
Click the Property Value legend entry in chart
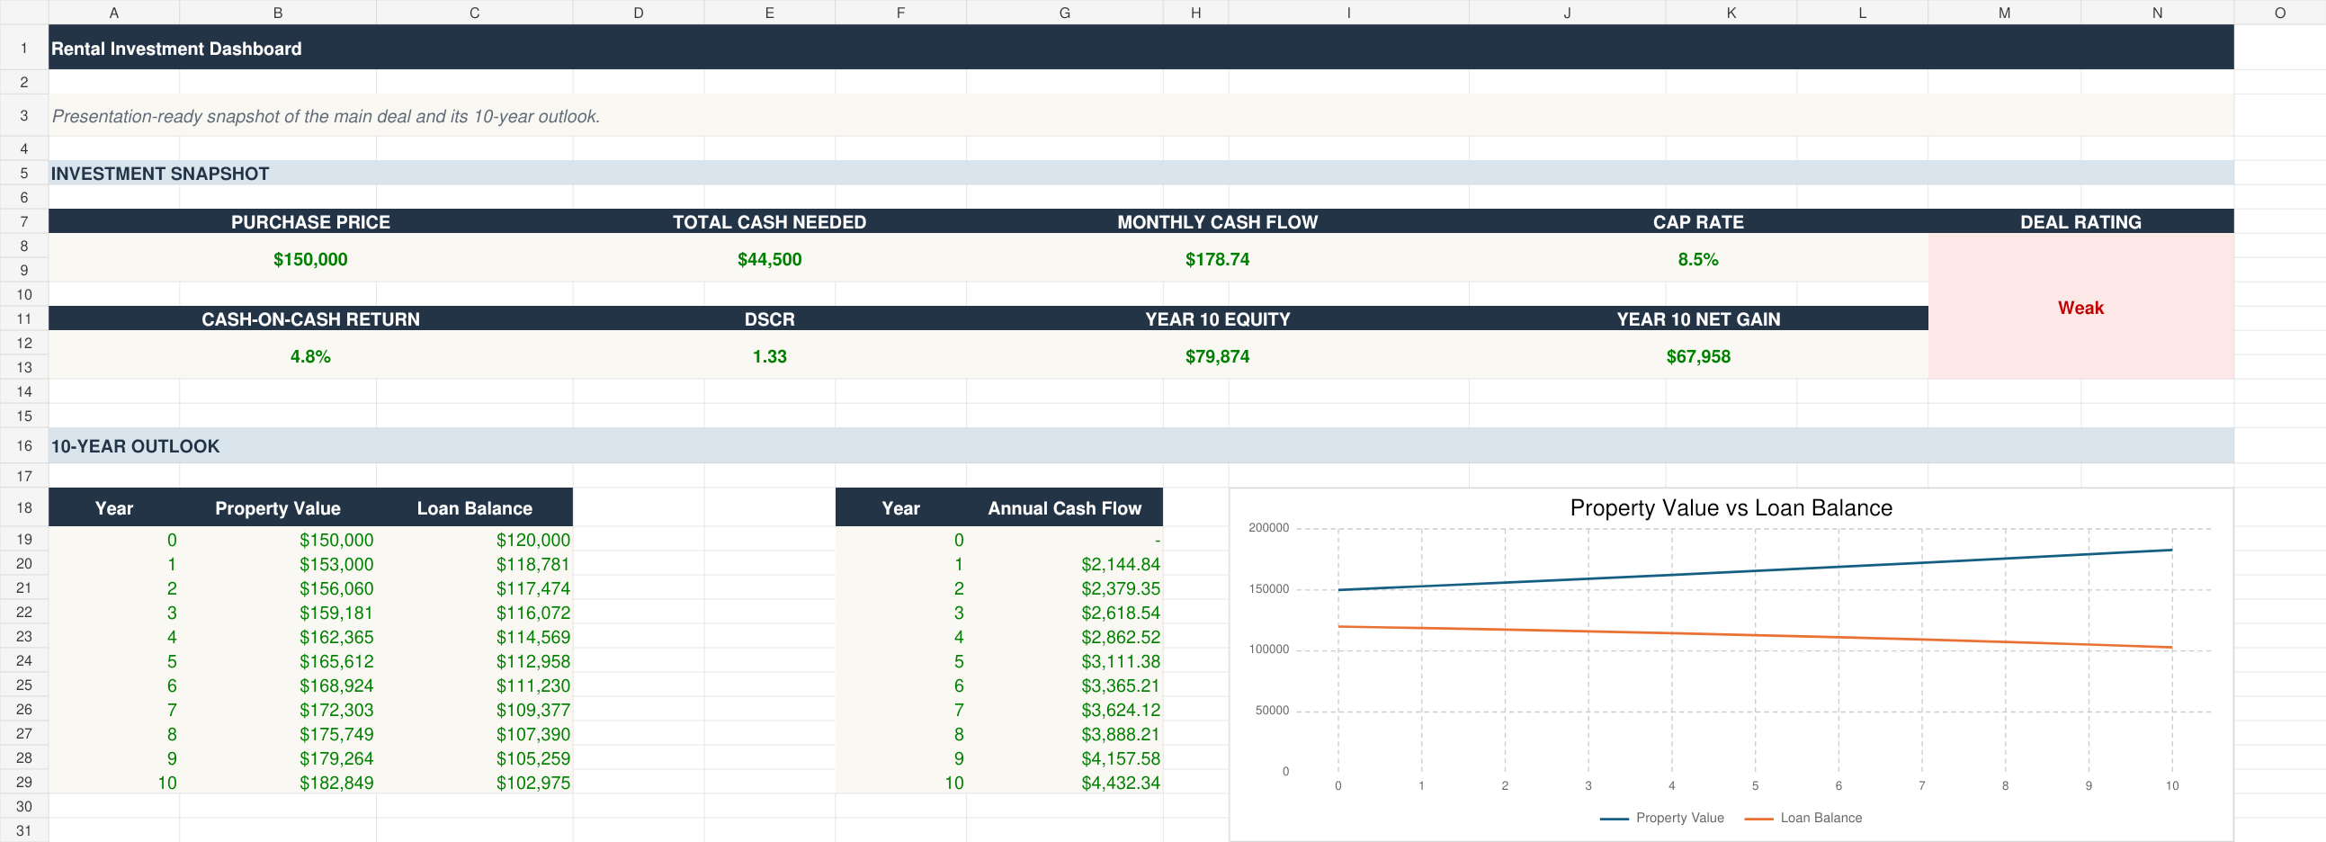(1661, 818)
